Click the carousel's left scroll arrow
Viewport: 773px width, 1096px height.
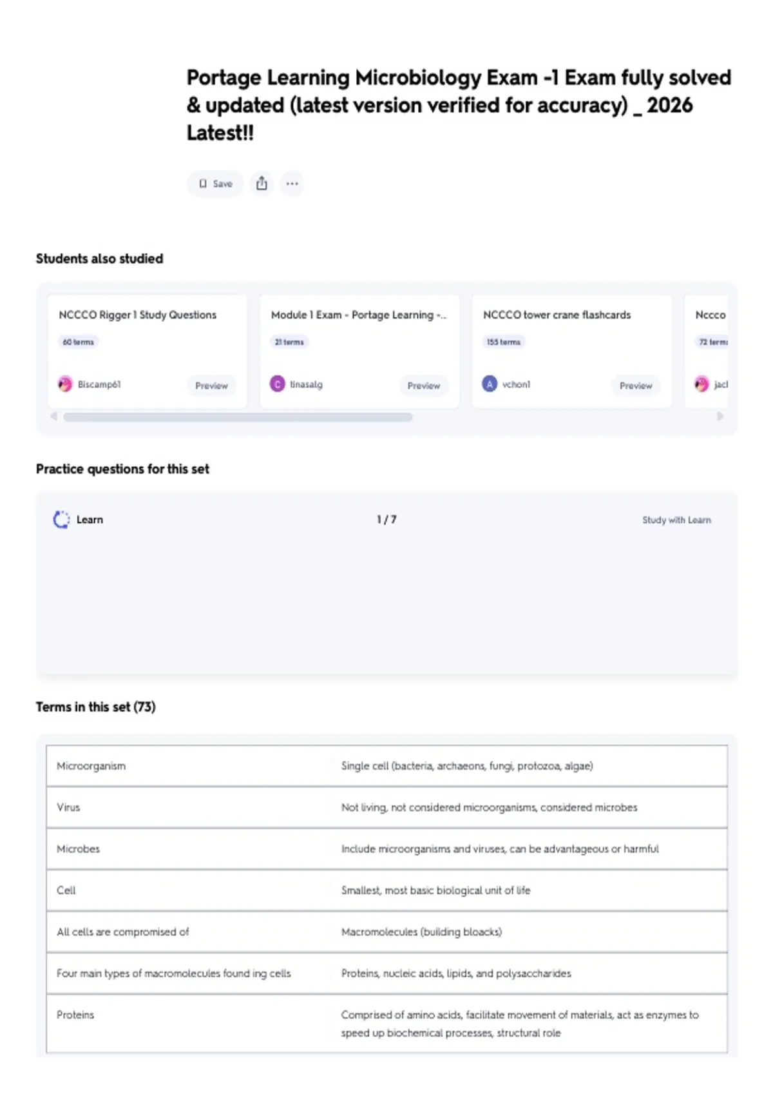coord(54,416)
